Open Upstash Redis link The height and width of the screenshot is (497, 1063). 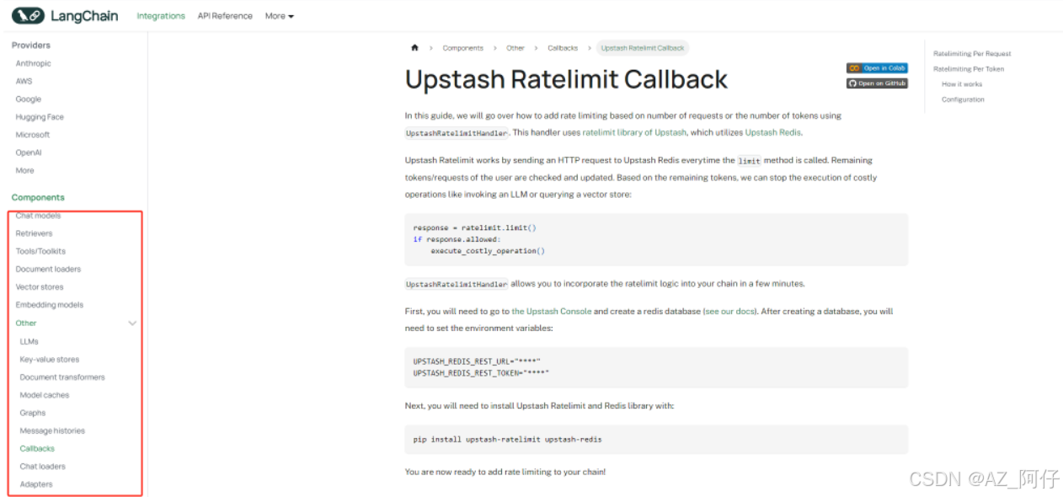773,132
